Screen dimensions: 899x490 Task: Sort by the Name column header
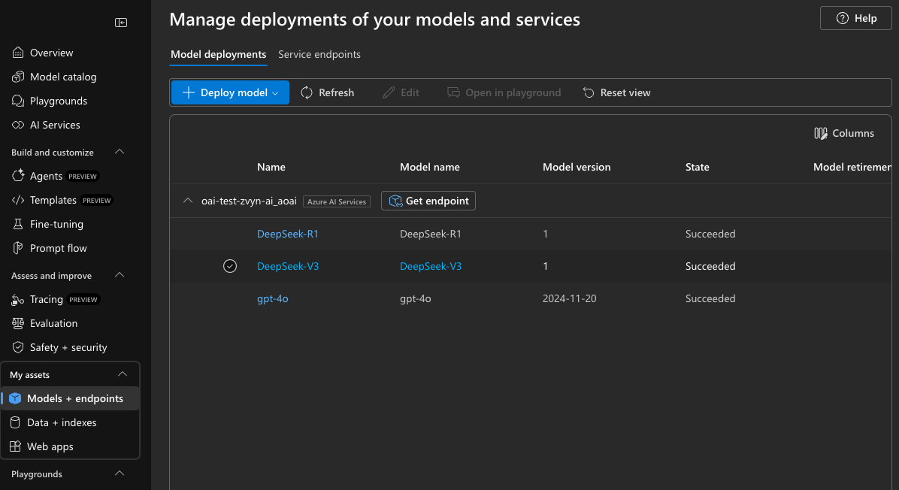[271, 167]
